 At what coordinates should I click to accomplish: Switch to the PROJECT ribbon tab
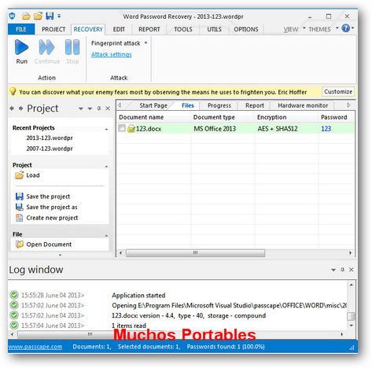(53, 29)
